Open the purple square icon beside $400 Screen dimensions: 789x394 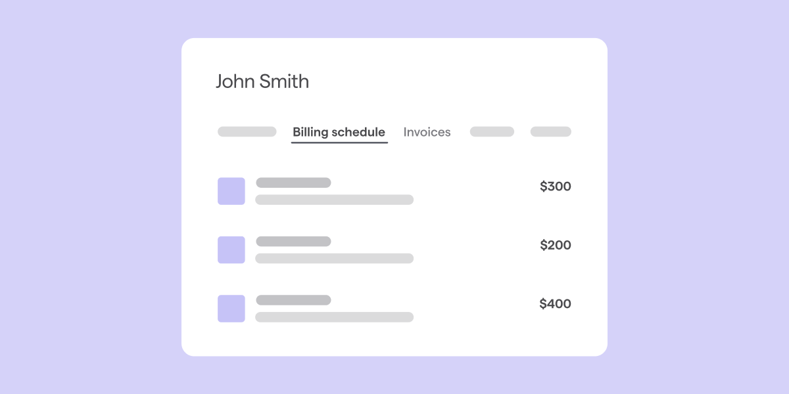pyautogui.click(x=231, y=309)
